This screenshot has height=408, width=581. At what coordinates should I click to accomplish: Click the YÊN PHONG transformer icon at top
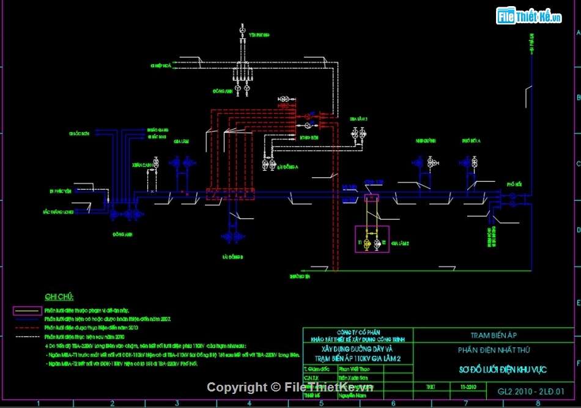[x=242, y=29]
